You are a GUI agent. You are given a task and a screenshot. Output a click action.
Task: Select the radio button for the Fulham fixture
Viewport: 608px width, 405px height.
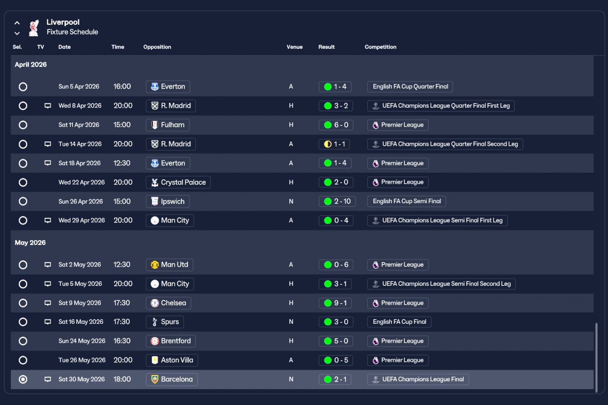click(x=23, y=125)
